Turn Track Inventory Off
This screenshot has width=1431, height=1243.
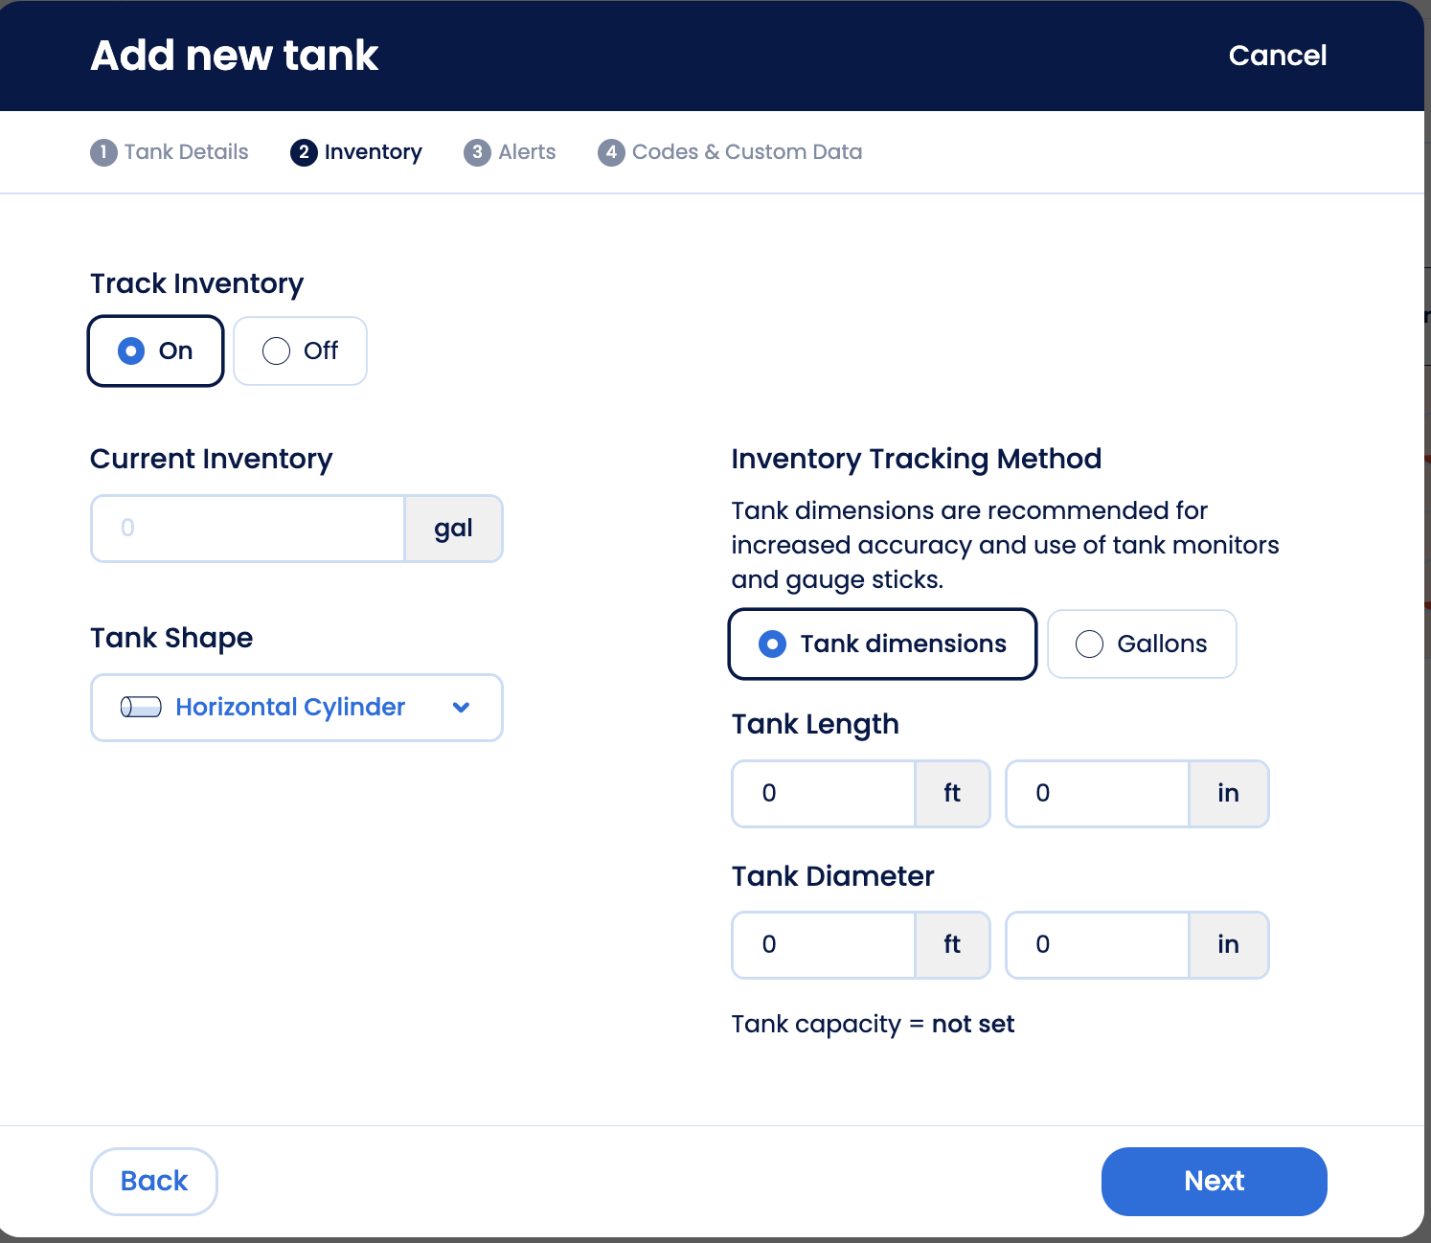coord(300,351)
